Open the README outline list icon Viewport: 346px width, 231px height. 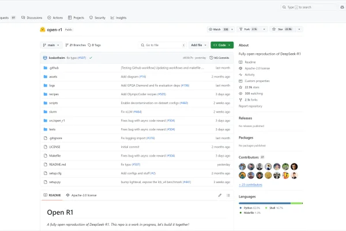point(228,195)
